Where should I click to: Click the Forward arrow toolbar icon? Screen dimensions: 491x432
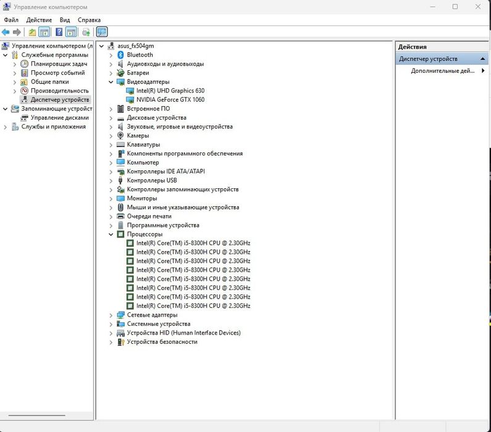coord(17,32)
